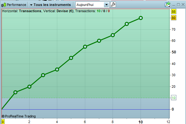
Task: Close the Performance window
Action: click(183, 5)
